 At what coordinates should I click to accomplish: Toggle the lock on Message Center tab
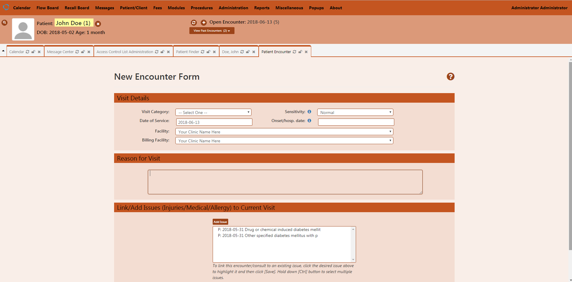83,52
